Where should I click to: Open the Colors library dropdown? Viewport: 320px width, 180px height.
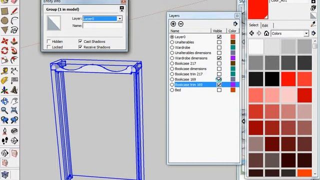pyautogui.click(x=306, y=33)
